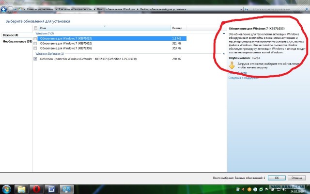The image size is (310, 194).
Task: Open the recent pages dropdown arrow
Action: (x=15, y=9)
